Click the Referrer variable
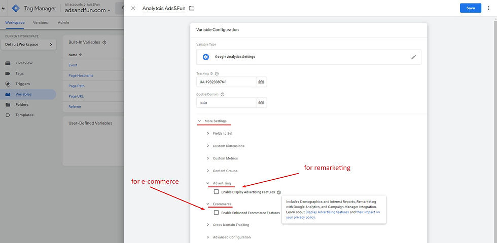The width and height of the screenshot is (497, 243). 75,107
